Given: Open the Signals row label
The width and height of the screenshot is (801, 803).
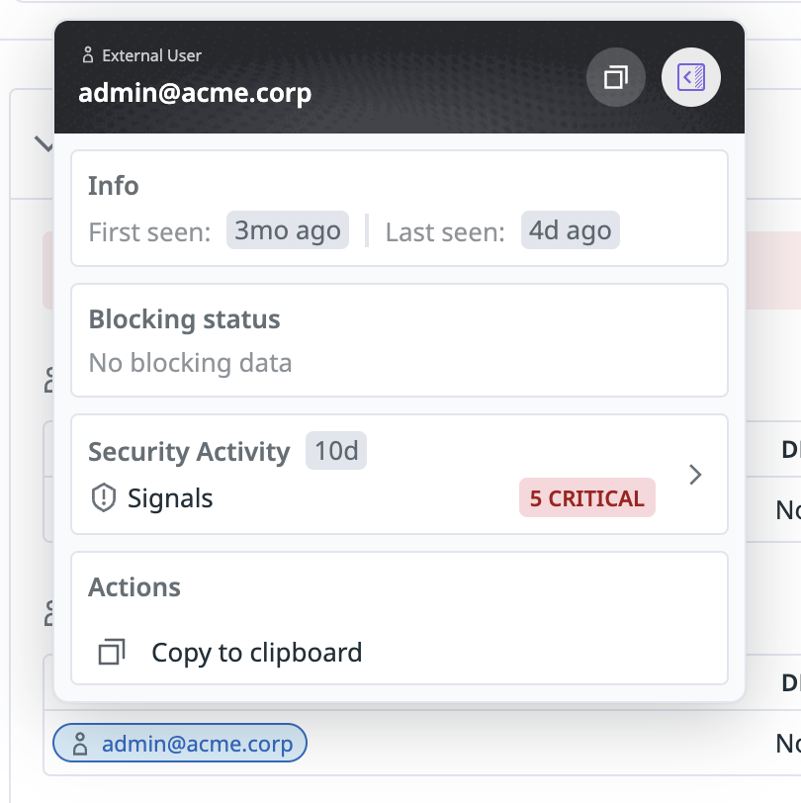Looking at the screenshot, I should click(170, 498).
